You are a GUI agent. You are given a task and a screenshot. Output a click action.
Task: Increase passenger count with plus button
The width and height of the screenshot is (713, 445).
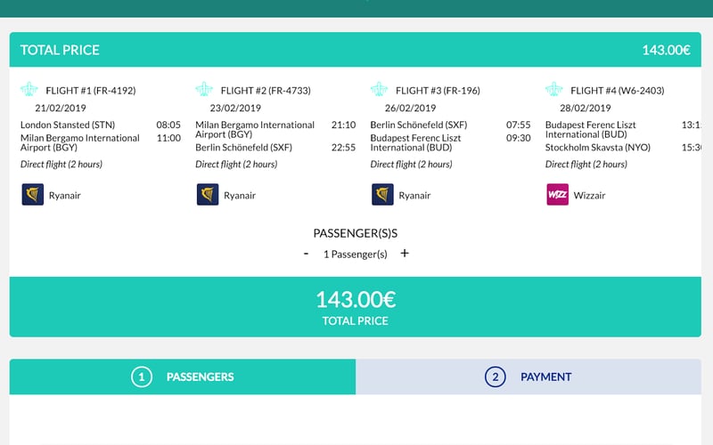pyautogui.click(x=405, y=254)
